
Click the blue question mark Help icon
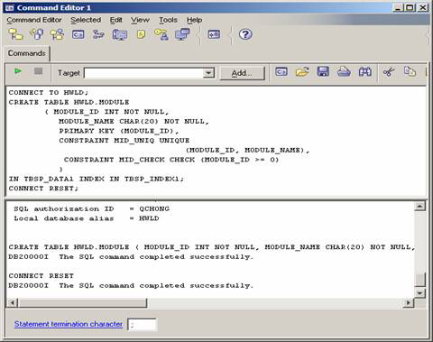[245, 34]
